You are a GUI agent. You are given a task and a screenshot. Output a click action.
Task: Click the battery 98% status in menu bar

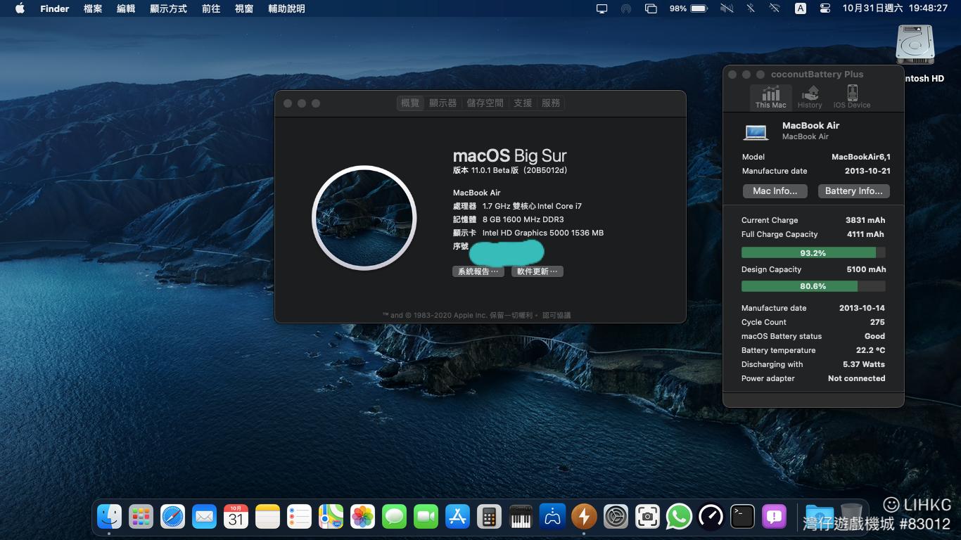coord(688,8)
